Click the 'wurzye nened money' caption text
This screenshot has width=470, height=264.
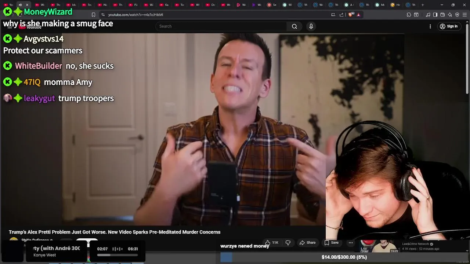(245, 246)
